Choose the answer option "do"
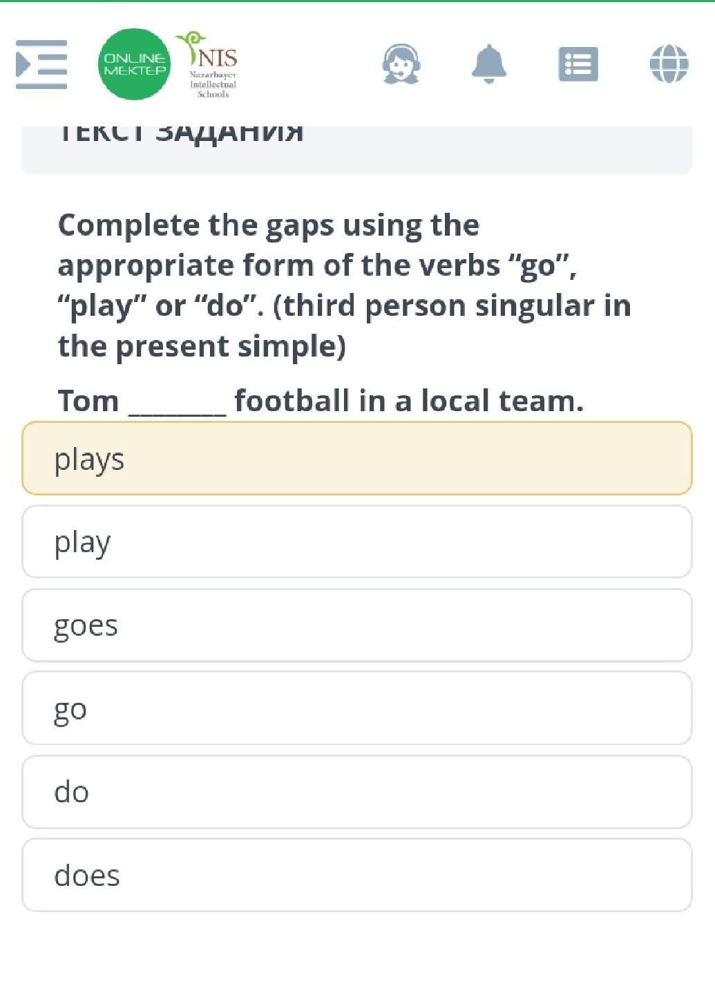This screenshot has height=991, width=715. (356, 792)
